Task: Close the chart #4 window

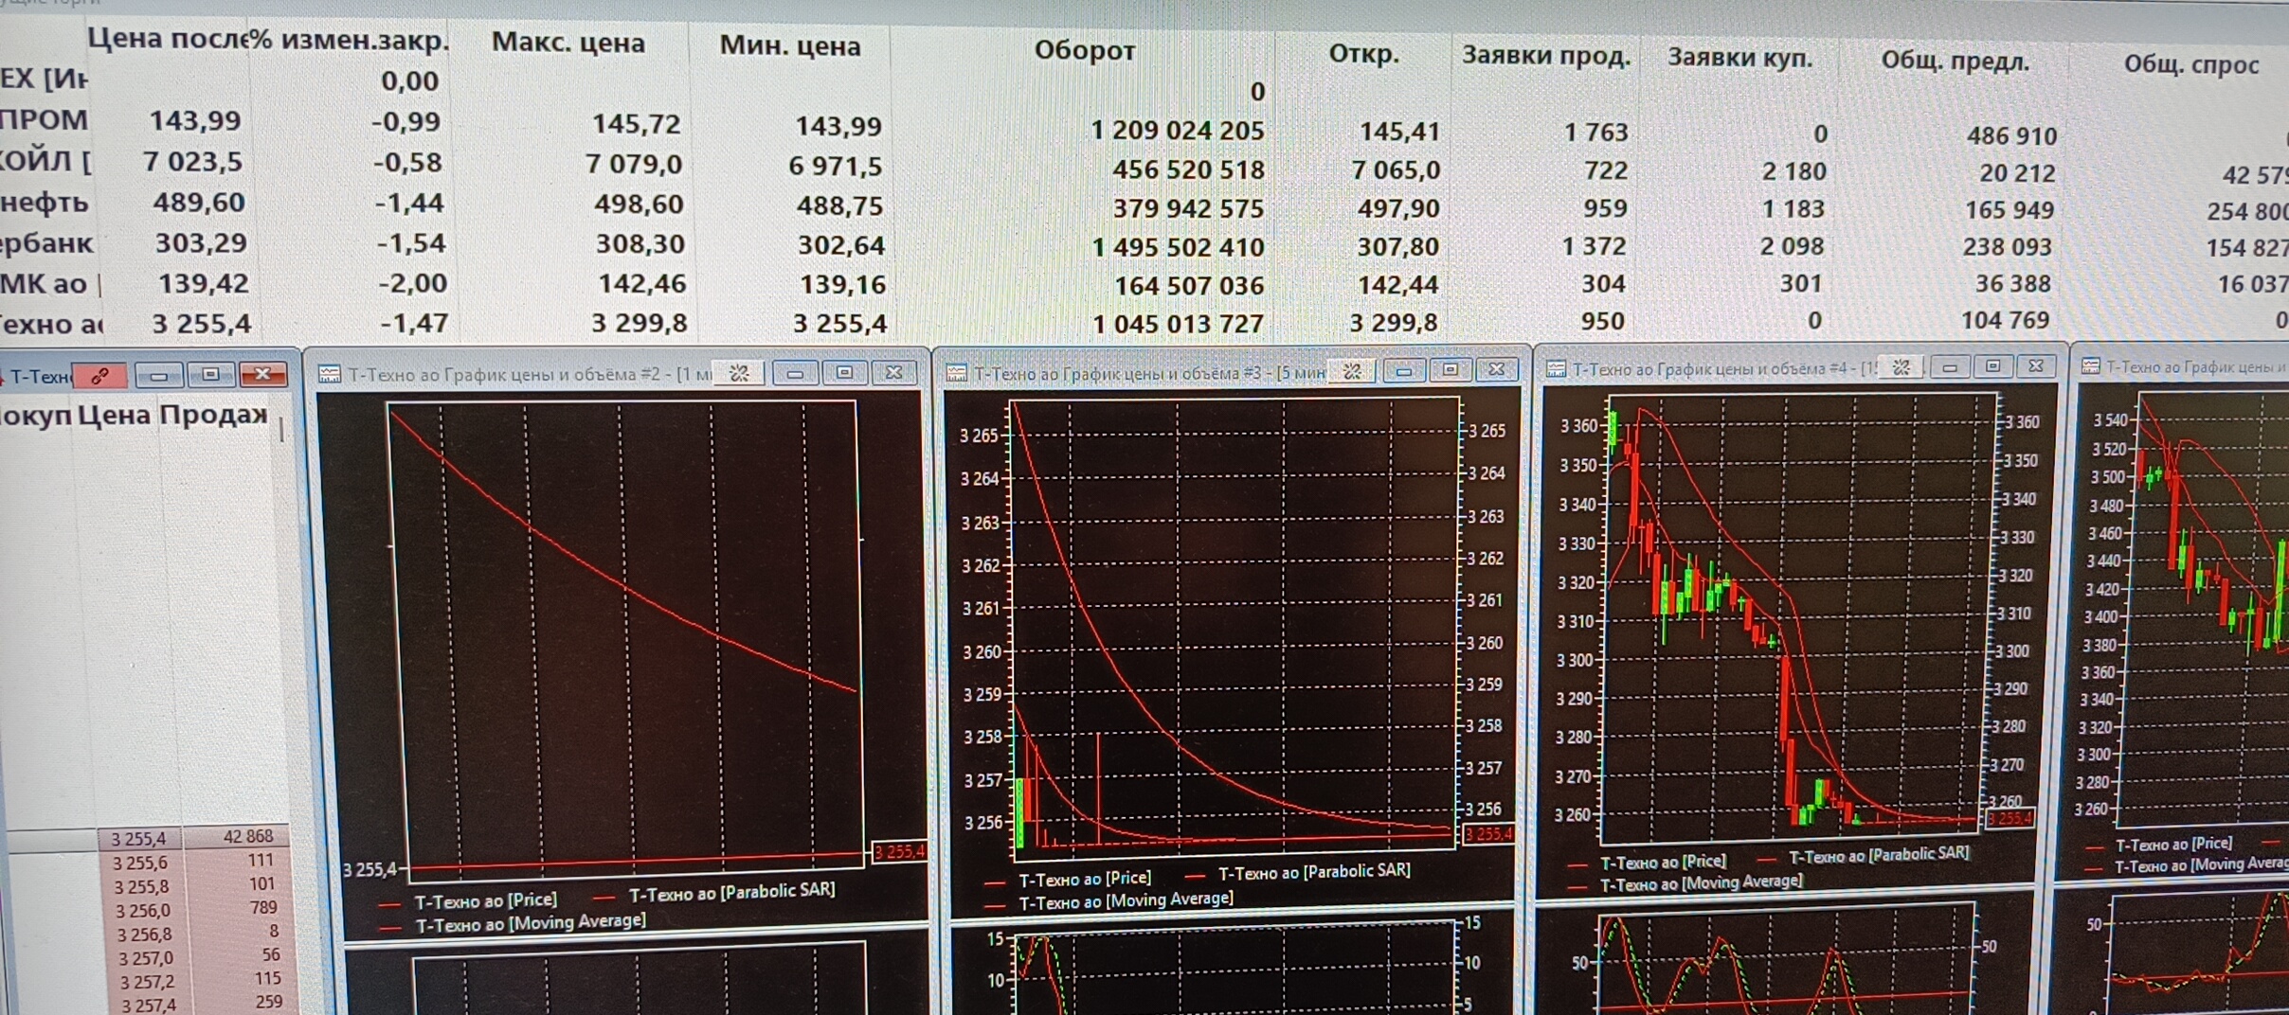Action: [x=2036, y=365]
